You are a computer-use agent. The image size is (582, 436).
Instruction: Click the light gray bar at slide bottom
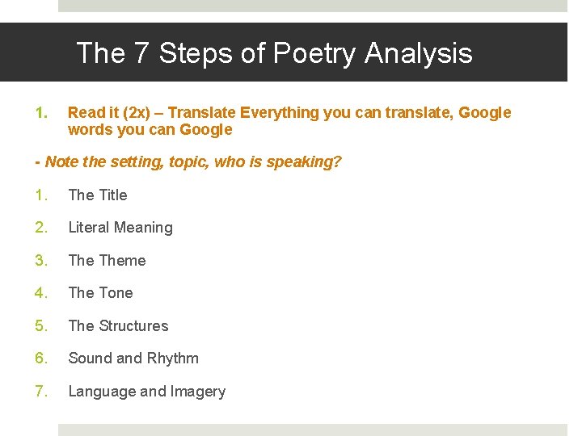click(x=312, y=430)
